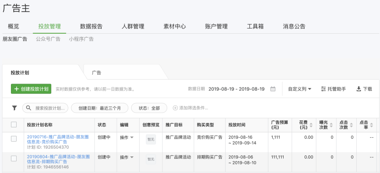
Task: Click 创建投放计划 green button
Action: (x=31, y=89)
